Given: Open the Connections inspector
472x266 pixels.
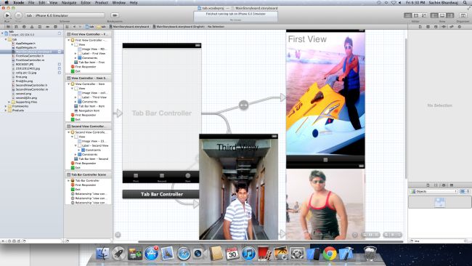Looking at the screenshot, I should [460, 27].
